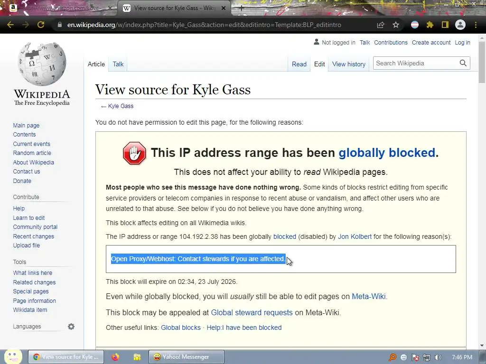Open Yahoo! Messenger from the taskbar
Viewport: 486px width, 364px height.
(186, 357)
